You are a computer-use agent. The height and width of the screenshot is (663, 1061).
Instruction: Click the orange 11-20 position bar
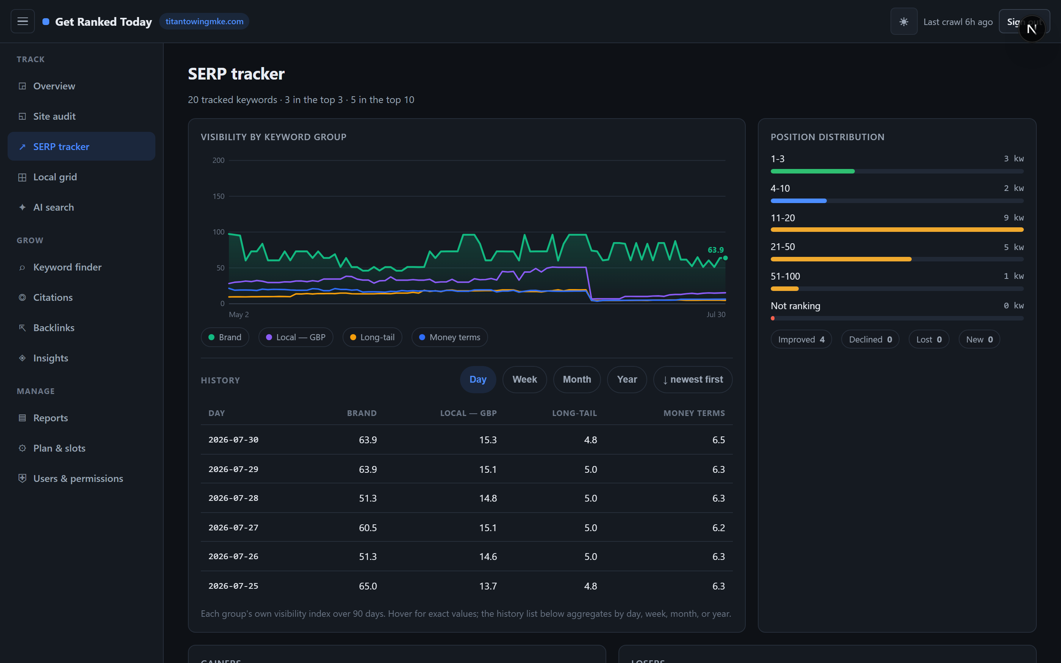(x=897, y=230)
